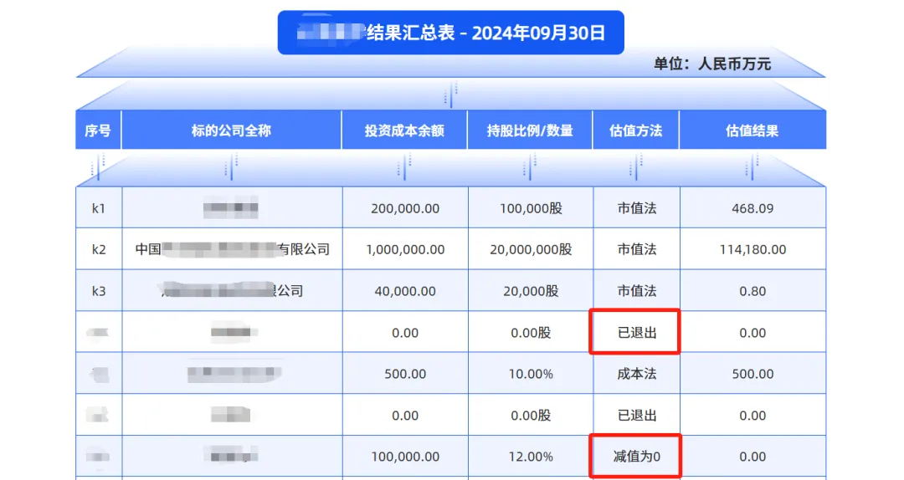The width and height of the screenshot is (904, 480).
Task: Select the 12.00% holding ratio cell
Action: 531,457
